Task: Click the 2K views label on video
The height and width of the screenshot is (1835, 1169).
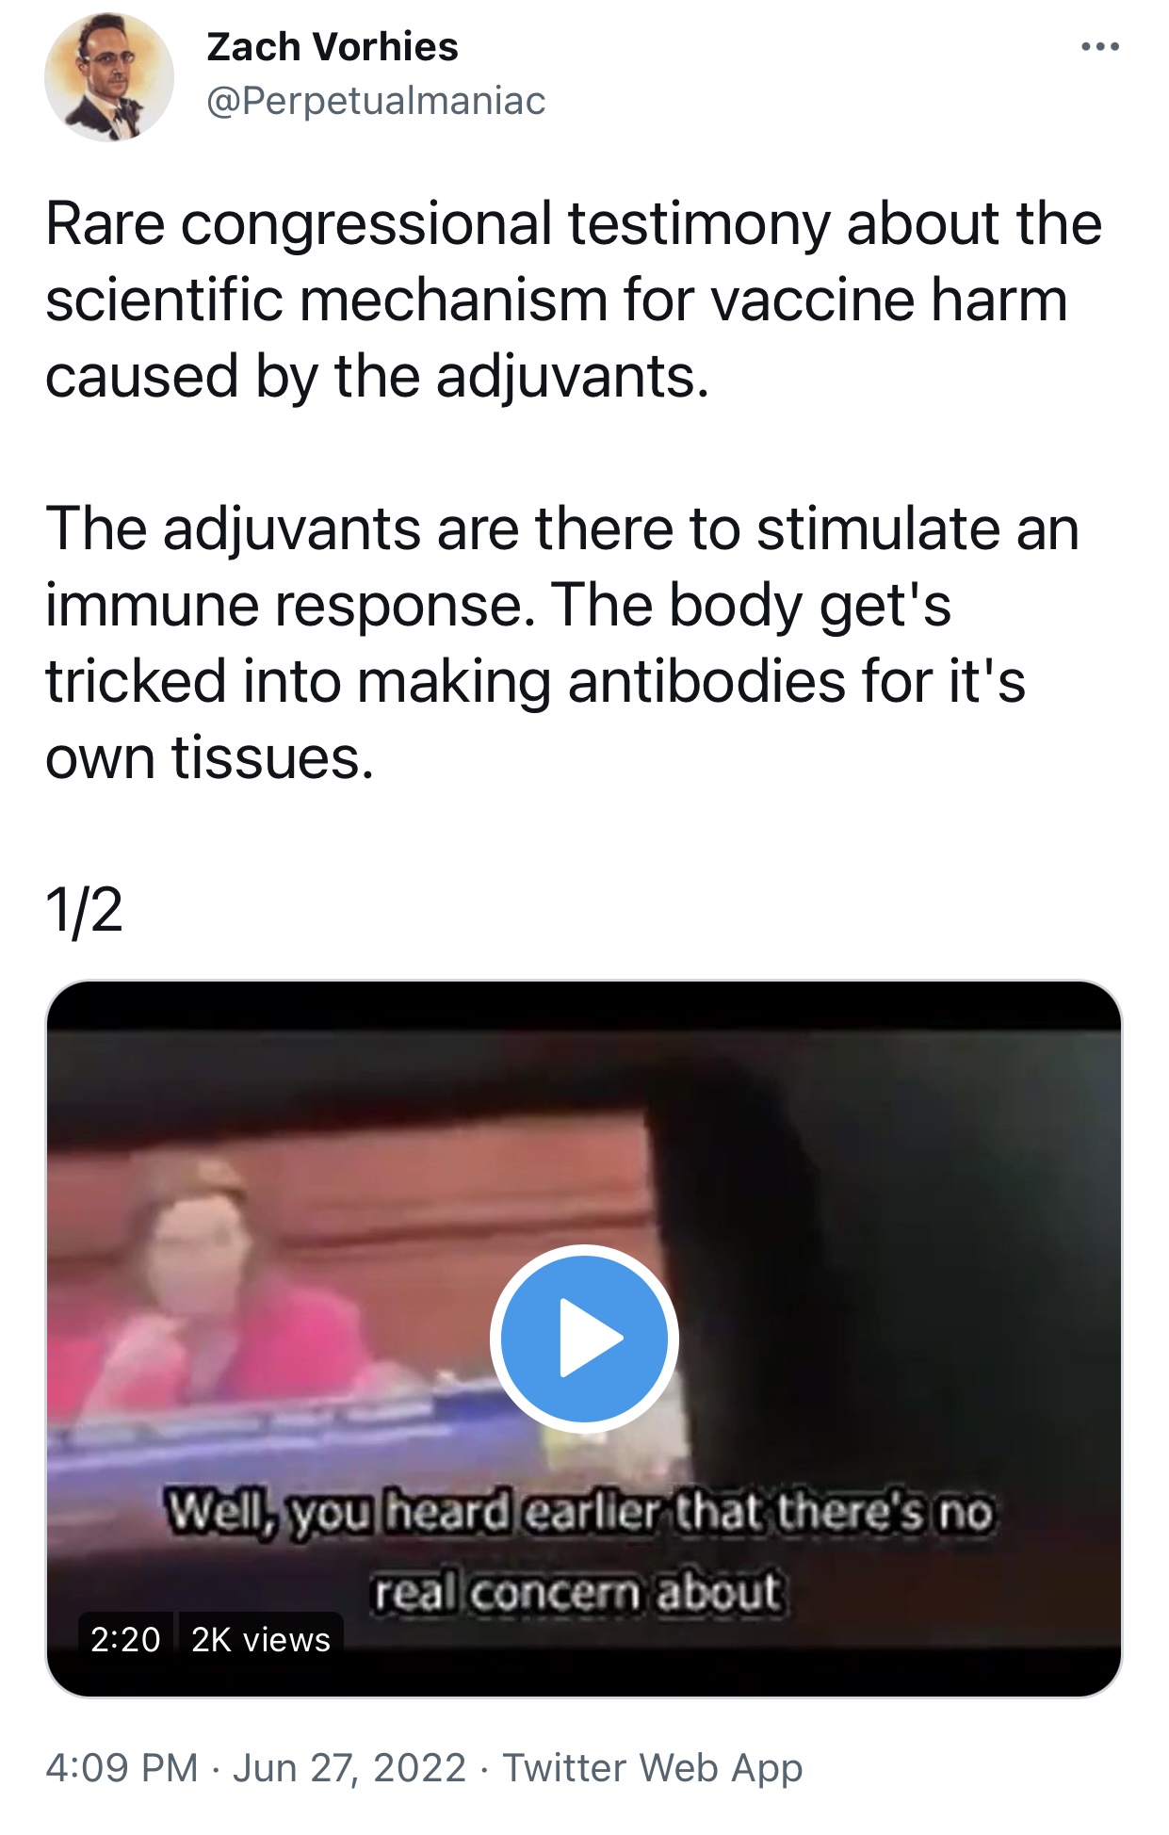Action: click(x=261, y=1640)
